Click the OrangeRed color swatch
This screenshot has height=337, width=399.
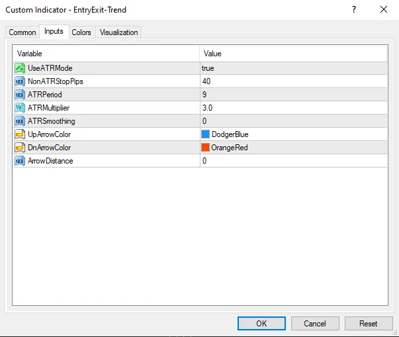click(x=205, y=148)
